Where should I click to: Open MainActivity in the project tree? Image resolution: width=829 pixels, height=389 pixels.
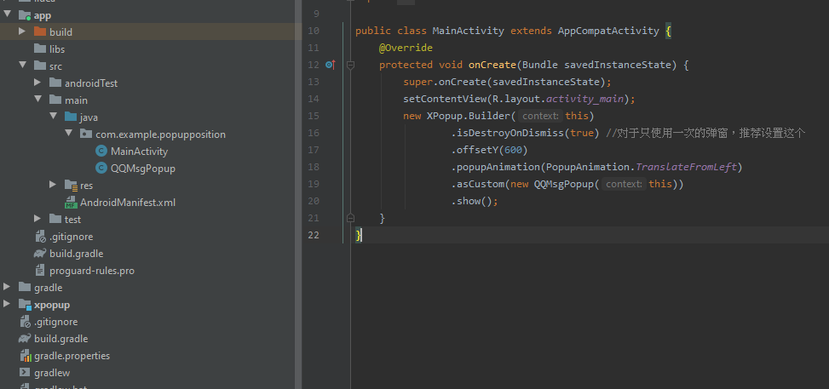[139, 152]
